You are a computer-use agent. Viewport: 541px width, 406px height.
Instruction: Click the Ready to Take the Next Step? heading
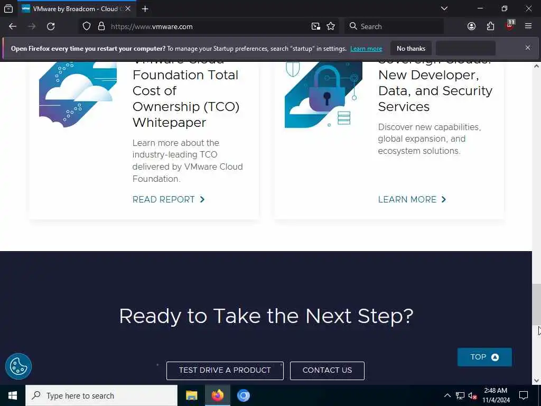(x=266, y=316)
